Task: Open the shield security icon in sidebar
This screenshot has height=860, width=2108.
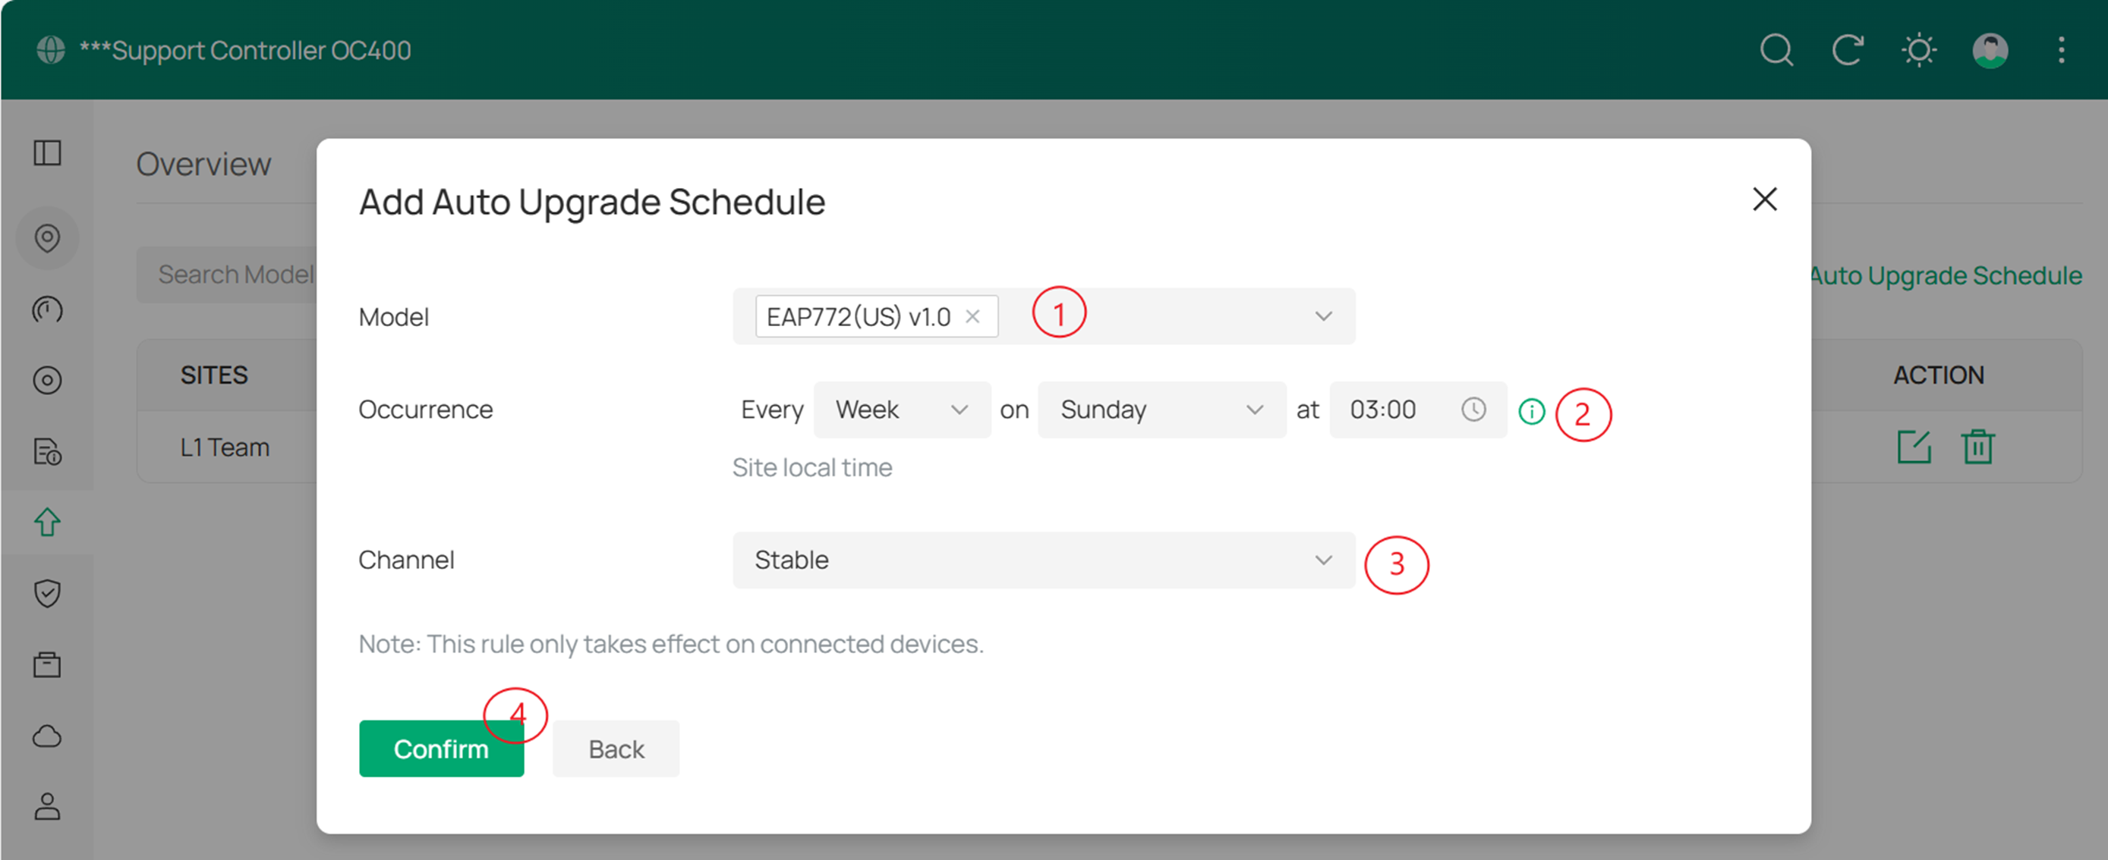Action: (x=46, y=593)
